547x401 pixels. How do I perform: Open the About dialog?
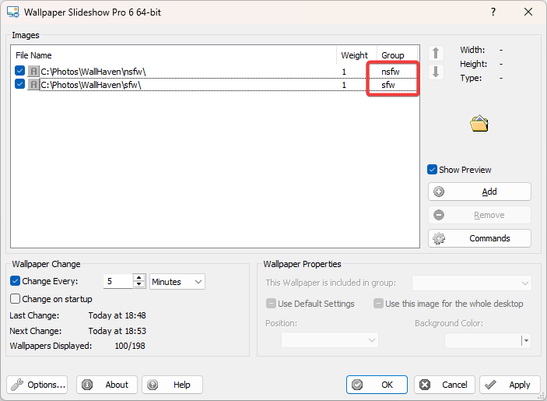pyautogui.click(x=107, y=385)
